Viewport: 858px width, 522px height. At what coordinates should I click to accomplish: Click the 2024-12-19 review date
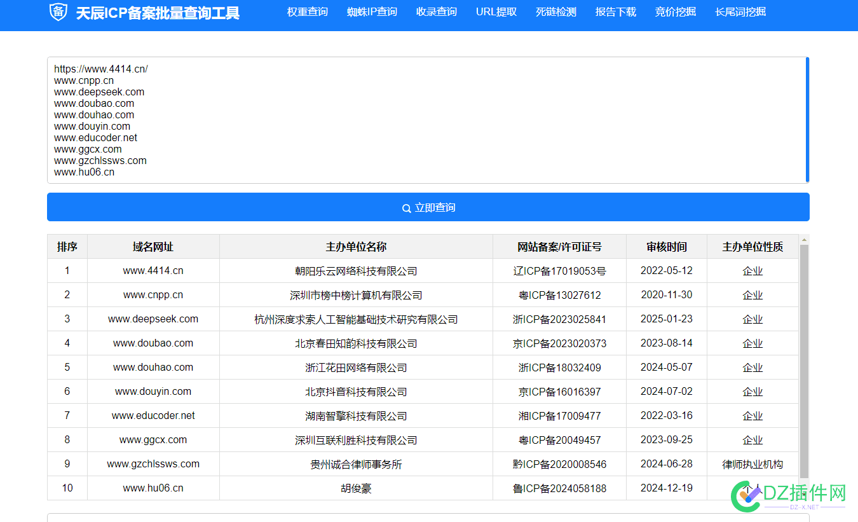(667, 488)
